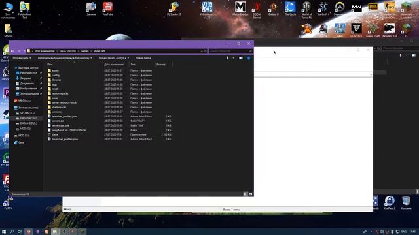
Task: Select the versions folder
Action: (x=56, y=112)
